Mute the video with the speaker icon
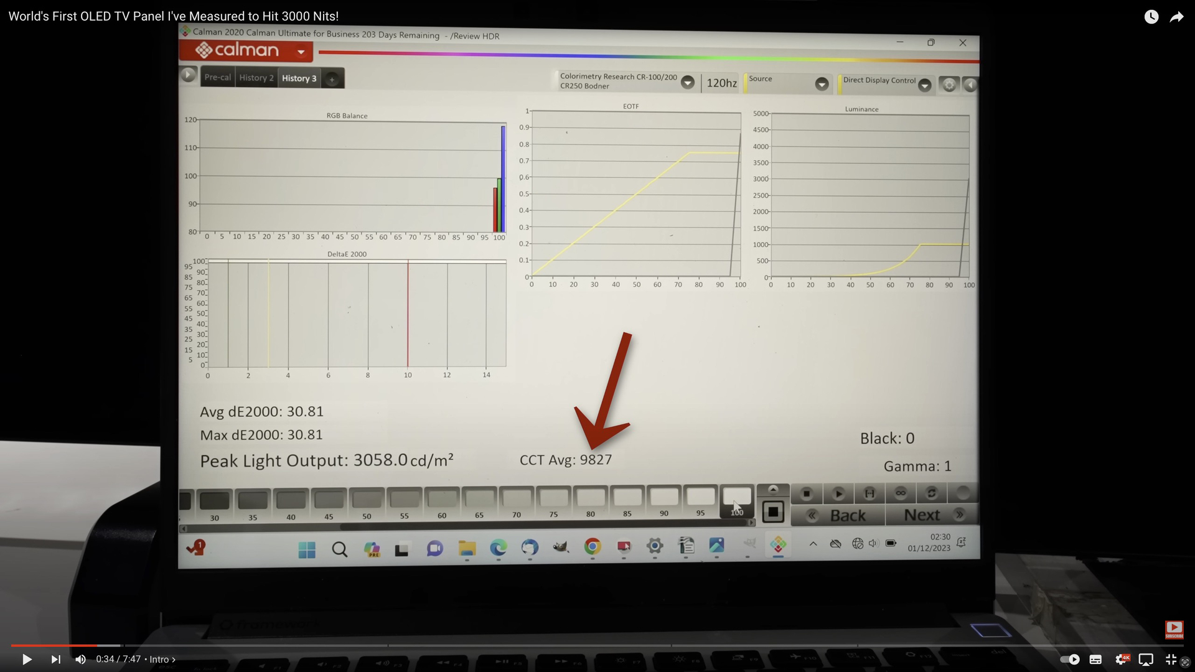The image size is (1195, 672). pyautogui.click(x=80, y=660)
